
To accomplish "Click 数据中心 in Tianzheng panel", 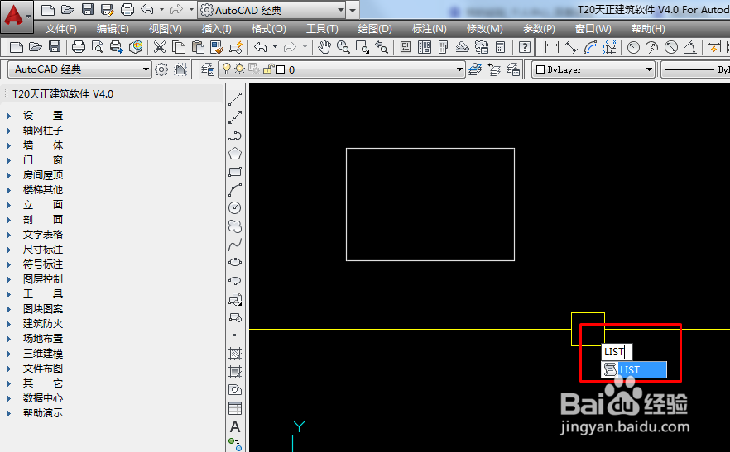I will (43, 398).
